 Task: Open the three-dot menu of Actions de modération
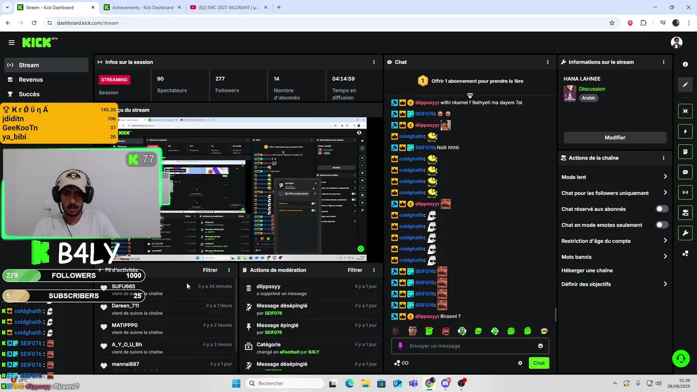pyautogui.click(x=374, y=270)
